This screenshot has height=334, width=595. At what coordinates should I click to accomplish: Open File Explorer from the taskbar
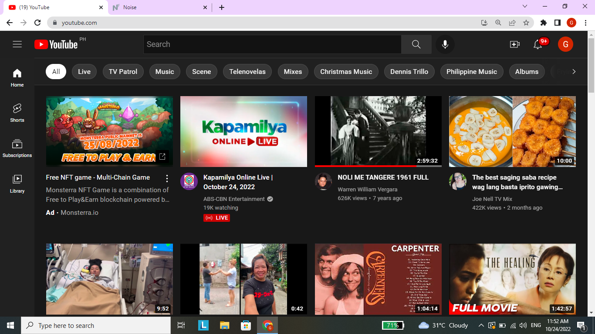tap(224, 325)
